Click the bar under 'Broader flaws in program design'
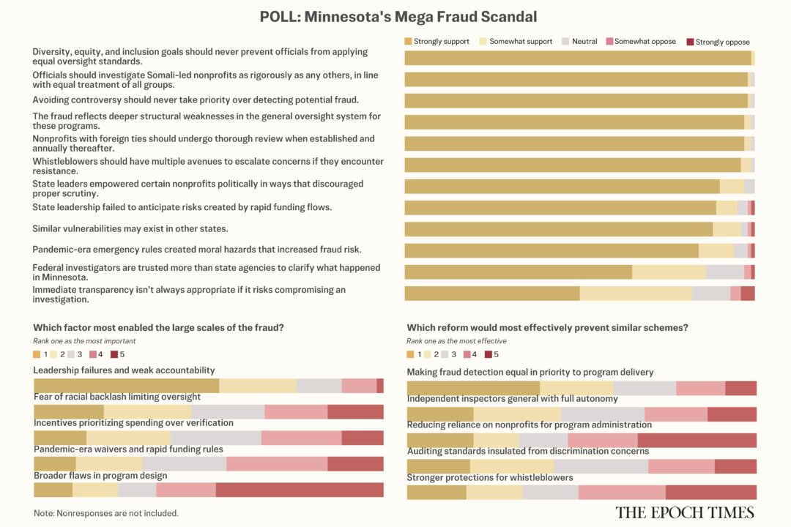 208,490
